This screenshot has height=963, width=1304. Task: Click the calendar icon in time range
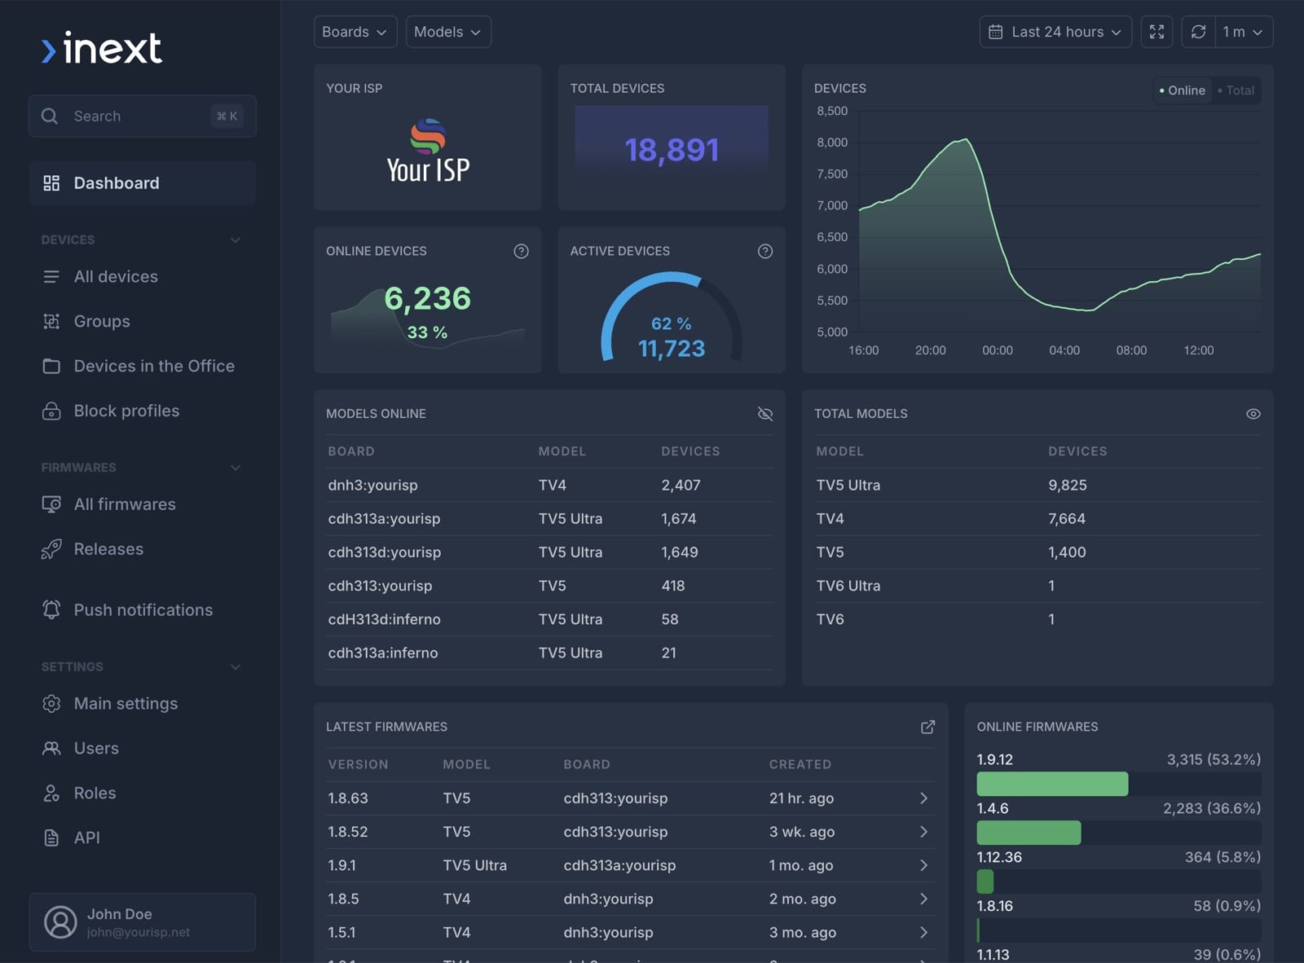tap(995, 32)
